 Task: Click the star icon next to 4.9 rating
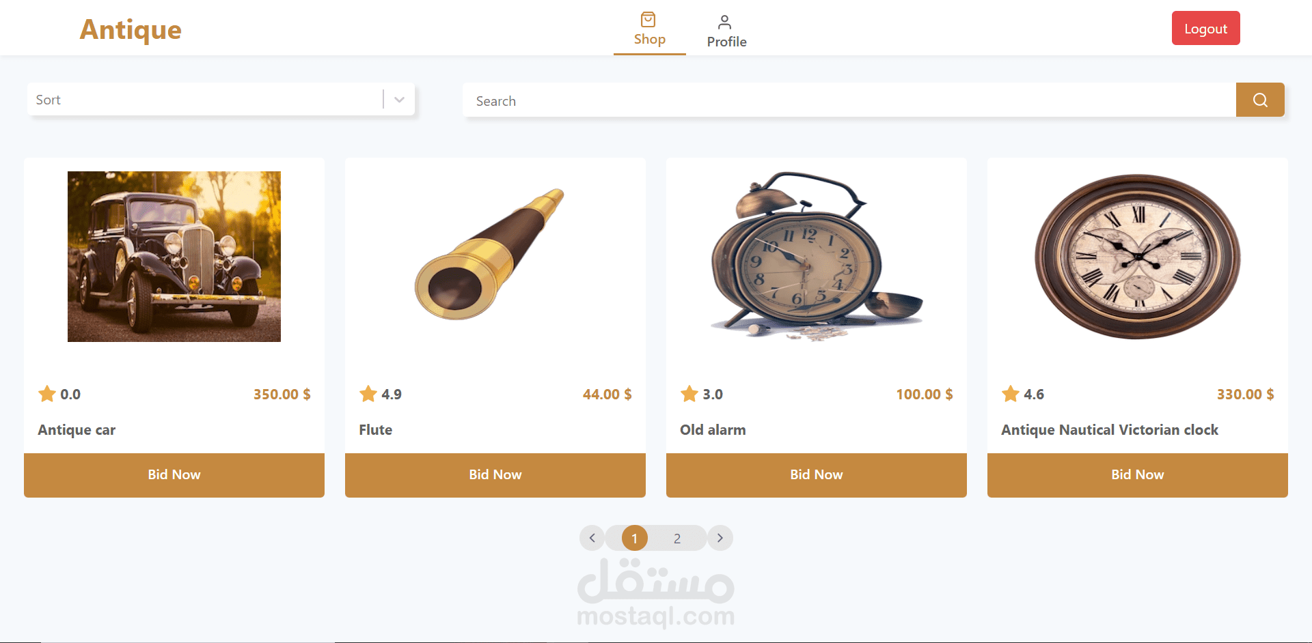pos(368,394)
